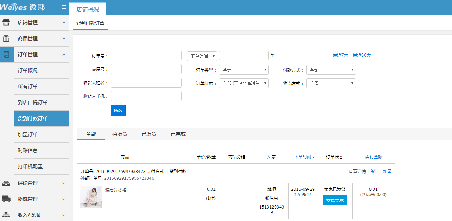Screen dimensions: 452x221
Task: Collapse the 订单管理 sidebar section
Action: point(42,54)
